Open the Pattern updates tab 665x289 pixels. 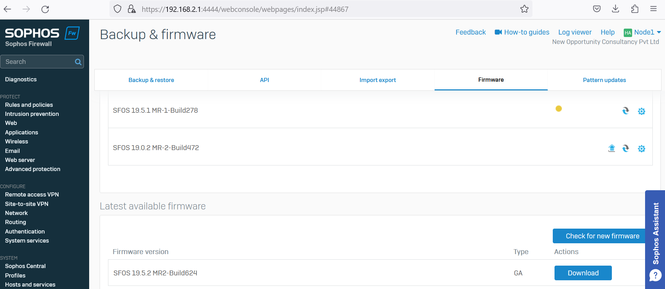(604, 80)
